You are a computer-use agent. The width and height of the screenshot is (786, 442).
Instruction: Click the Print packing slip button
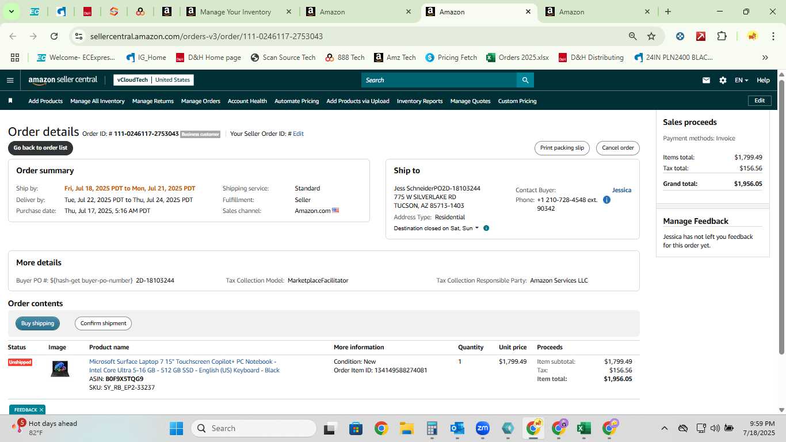tap(562, 148)
